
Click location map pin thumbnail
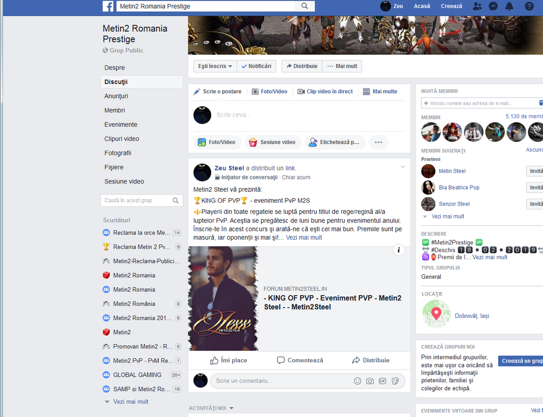click(x=436, y=314)
